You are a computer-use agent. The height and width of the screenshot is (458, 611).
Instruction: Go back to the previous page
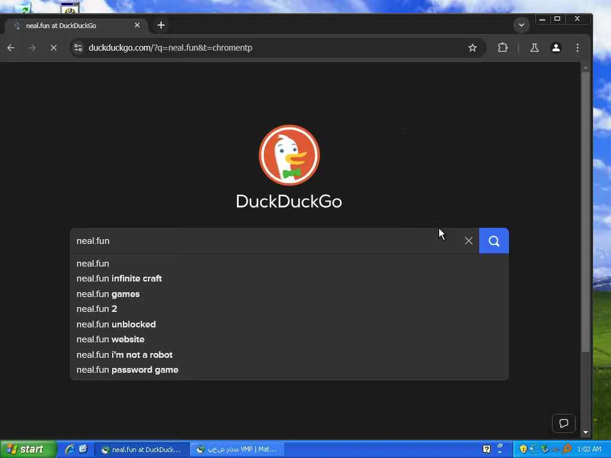(x=11, y=48)
